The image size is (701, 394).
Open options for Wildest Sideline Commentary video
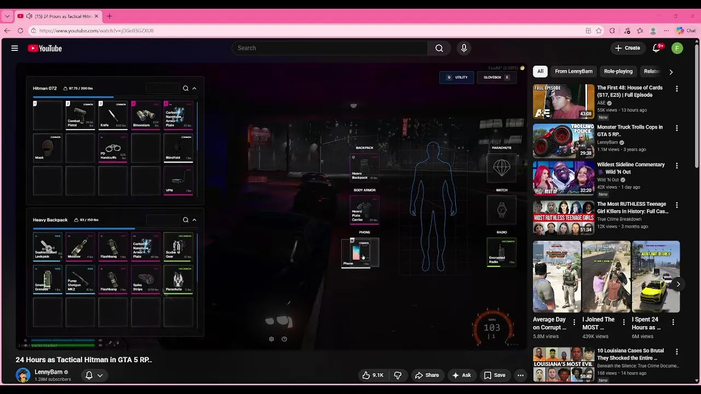click(x=676, y=165)
